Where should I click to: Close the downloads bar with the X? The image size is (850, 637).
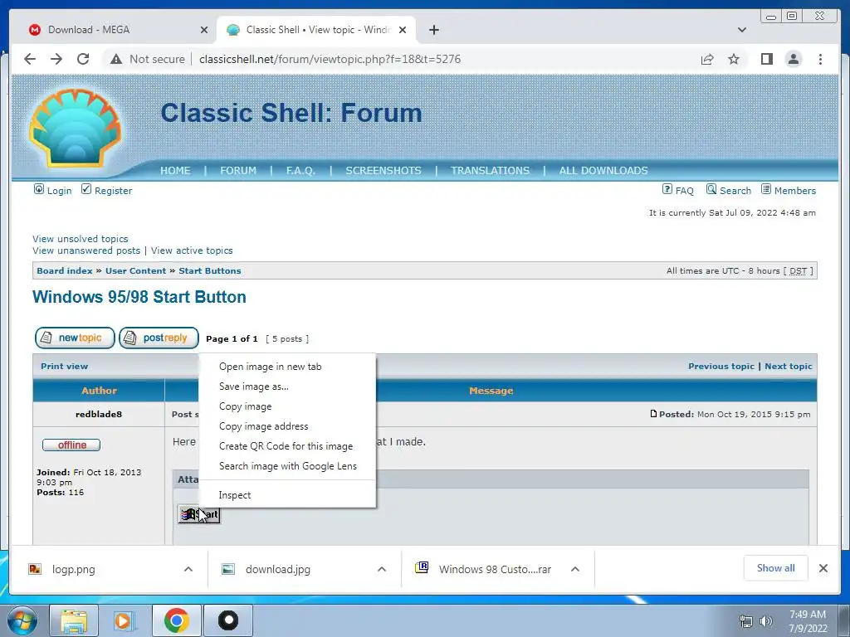[823, 568]
